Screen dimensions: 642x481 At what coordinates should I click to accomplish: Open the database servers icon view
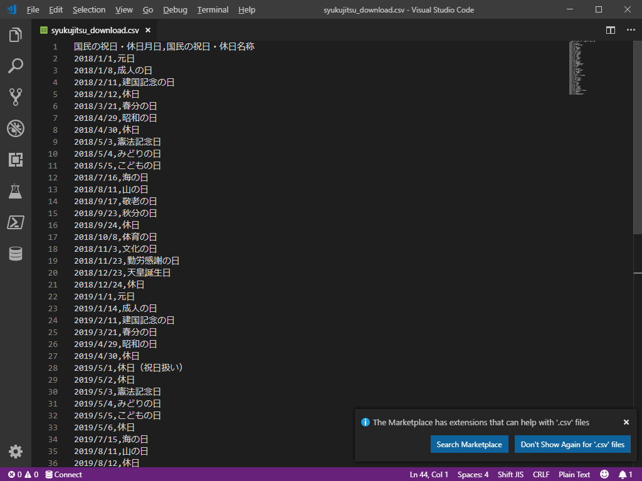16,254
